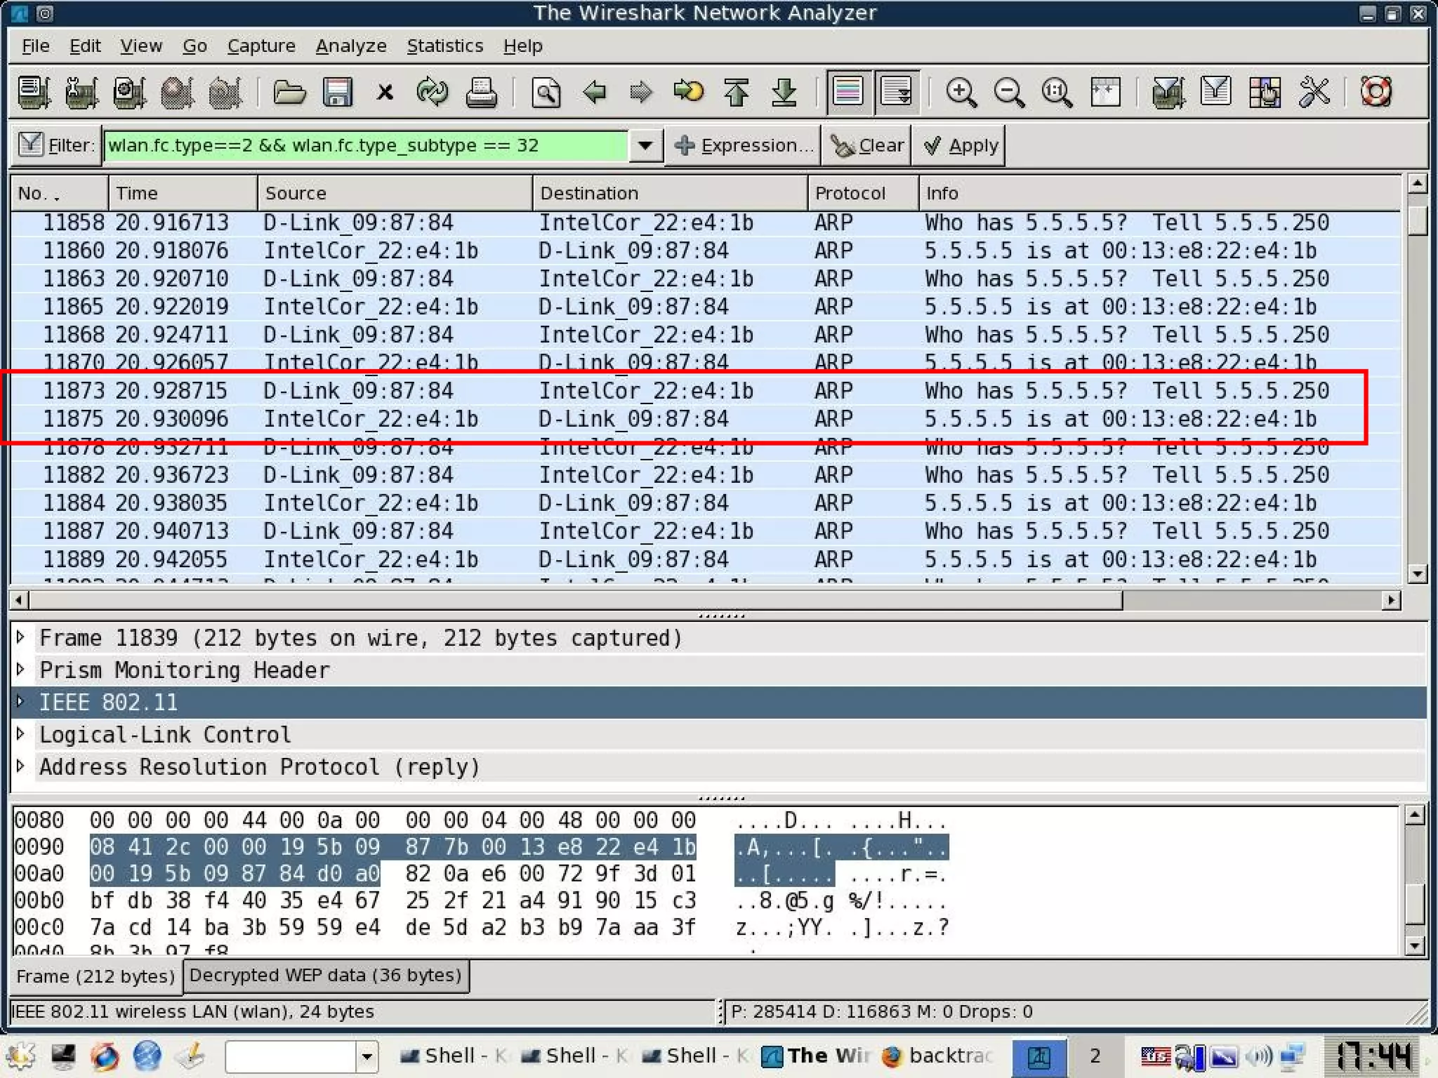1438x1078 pixels.
Task: Click the Open capture file folder icon
Action: 289,92
